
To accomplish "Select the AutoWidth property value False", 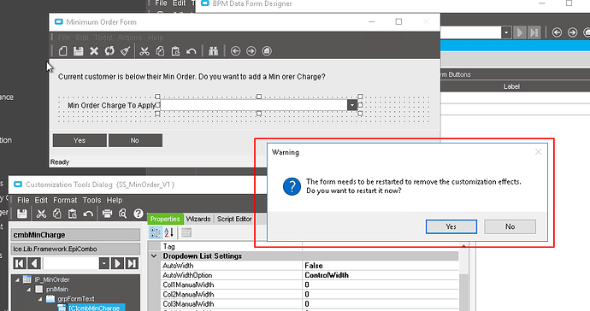I will [381, 266].
